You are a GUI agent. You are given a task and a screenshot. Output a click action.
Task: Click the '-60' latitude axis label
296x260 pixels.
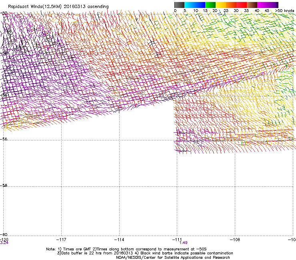click(x=4, y=234)
